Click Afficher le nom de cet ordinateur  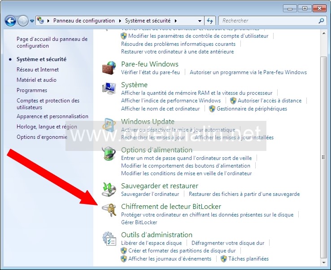click(160, 109)
